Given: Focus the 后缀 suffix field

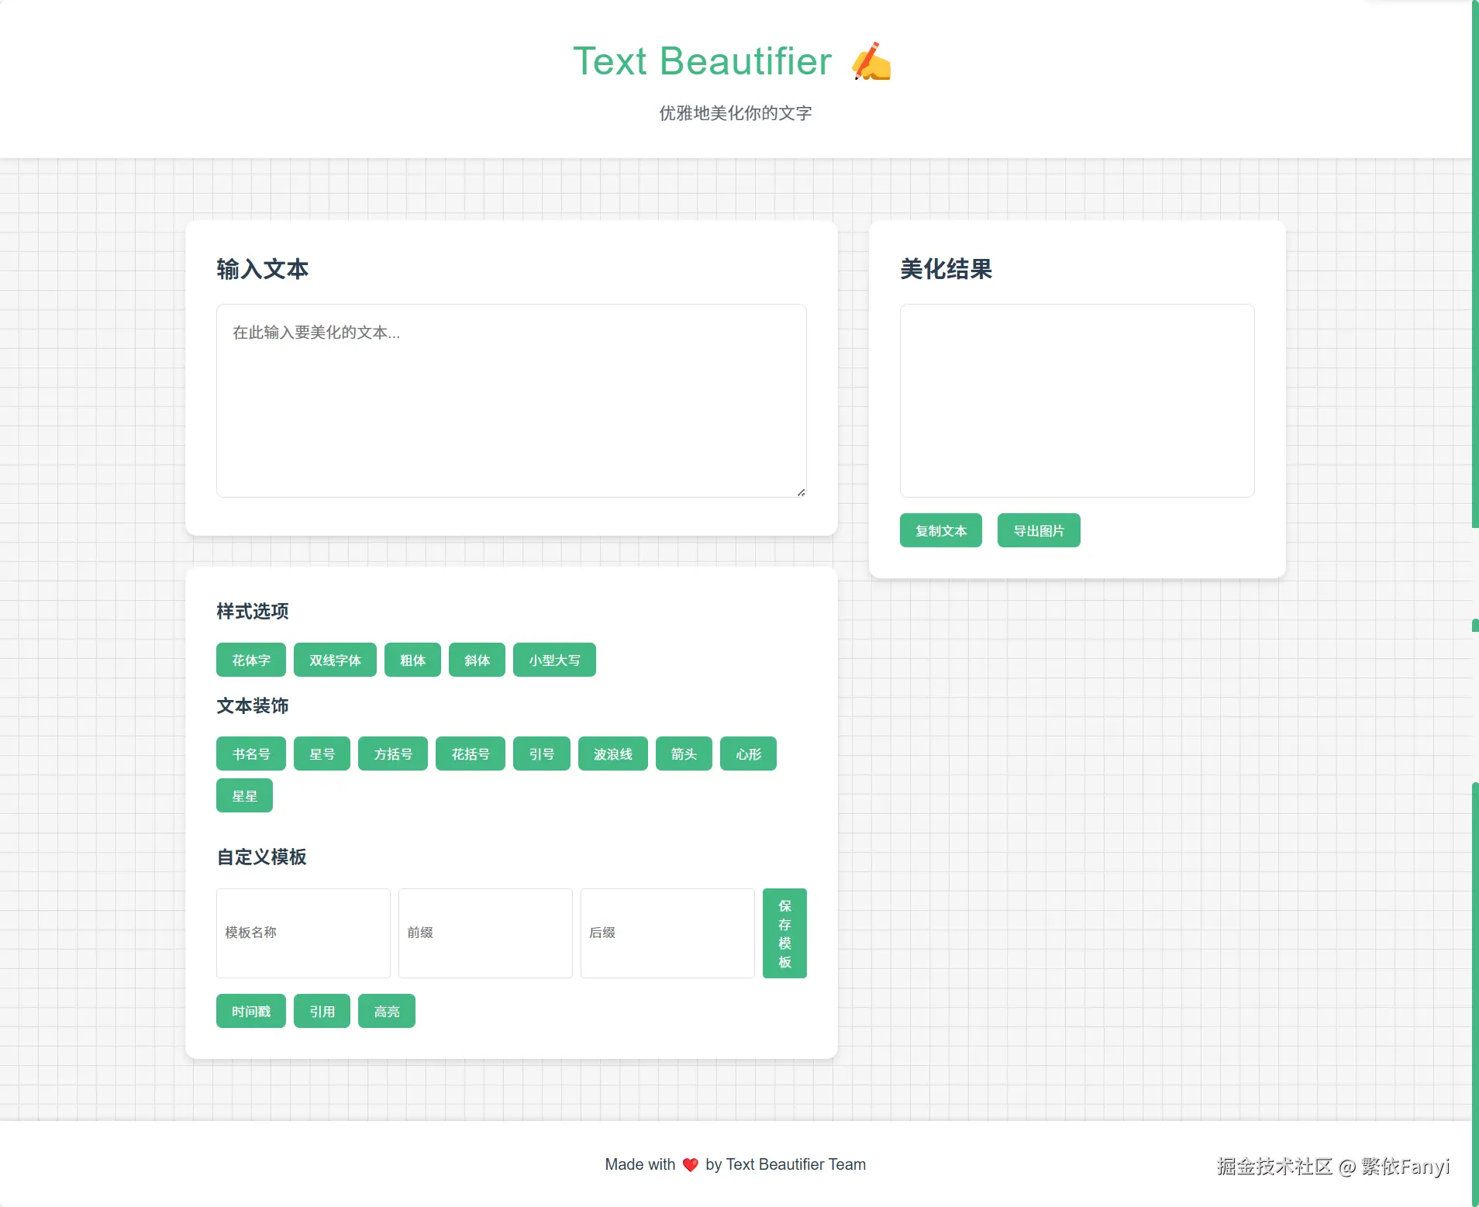Looking at the screenshot, I should (x=667, y=933).
